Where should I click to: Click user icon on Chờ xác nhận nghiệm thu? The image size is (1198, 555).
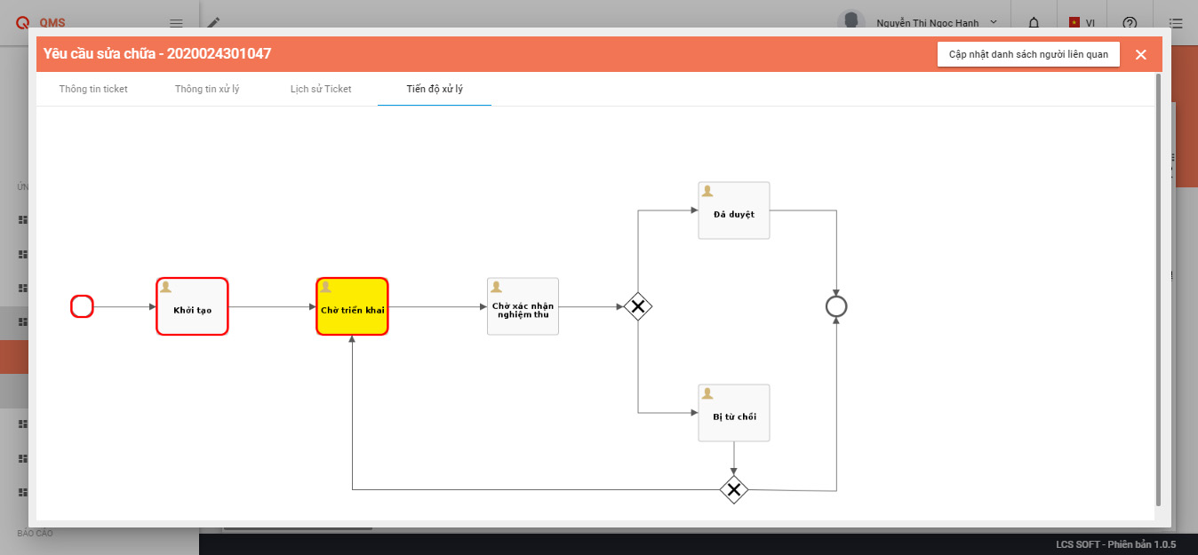[496, 287]
